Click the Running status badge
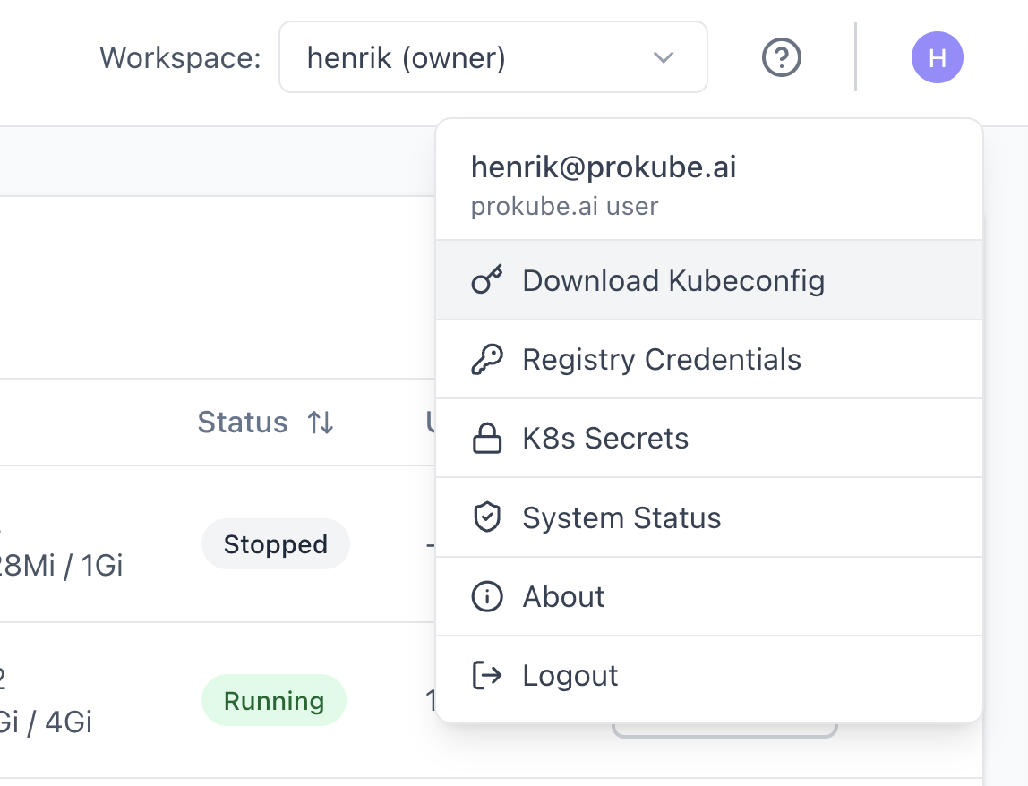1028x786 pixels. [x=274, y=701]
